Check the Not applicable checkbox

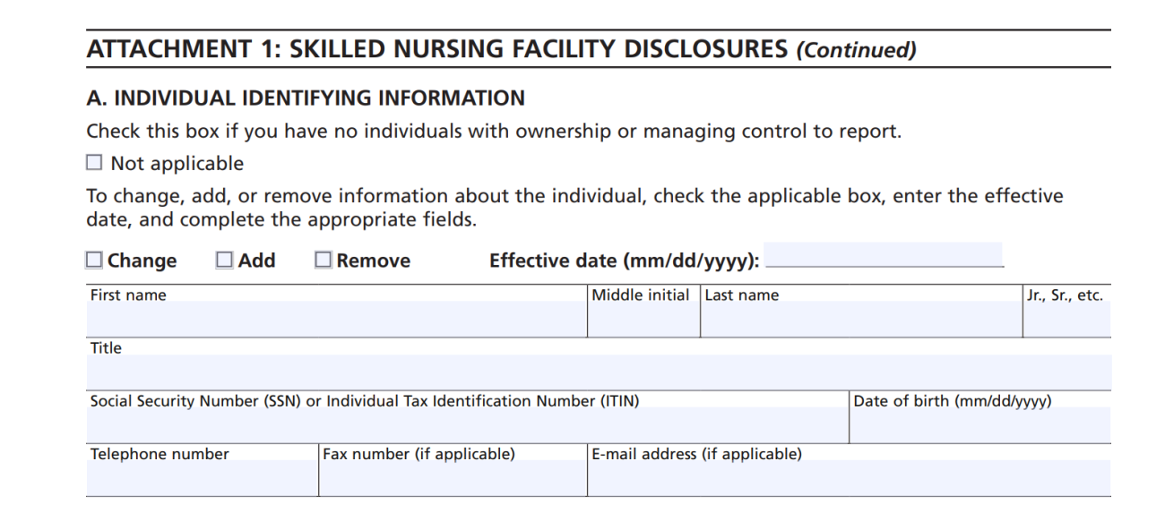pyautogui.click(x=94, y=163)
